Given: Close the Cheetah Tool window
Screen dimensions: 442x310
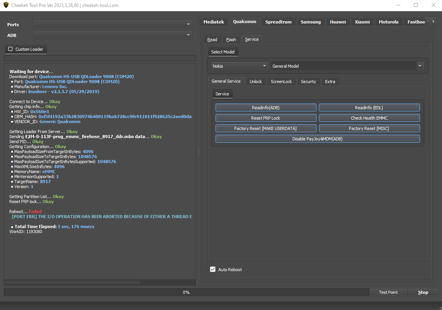Looking at the screenshot, I should (x=433, y=5).
